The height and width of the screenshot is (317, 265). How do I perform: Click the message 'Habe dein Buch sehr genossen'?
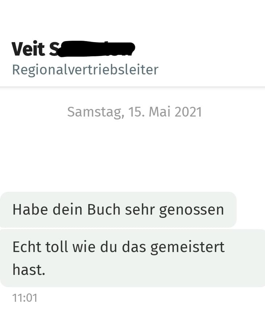click(x=118, y=210)
